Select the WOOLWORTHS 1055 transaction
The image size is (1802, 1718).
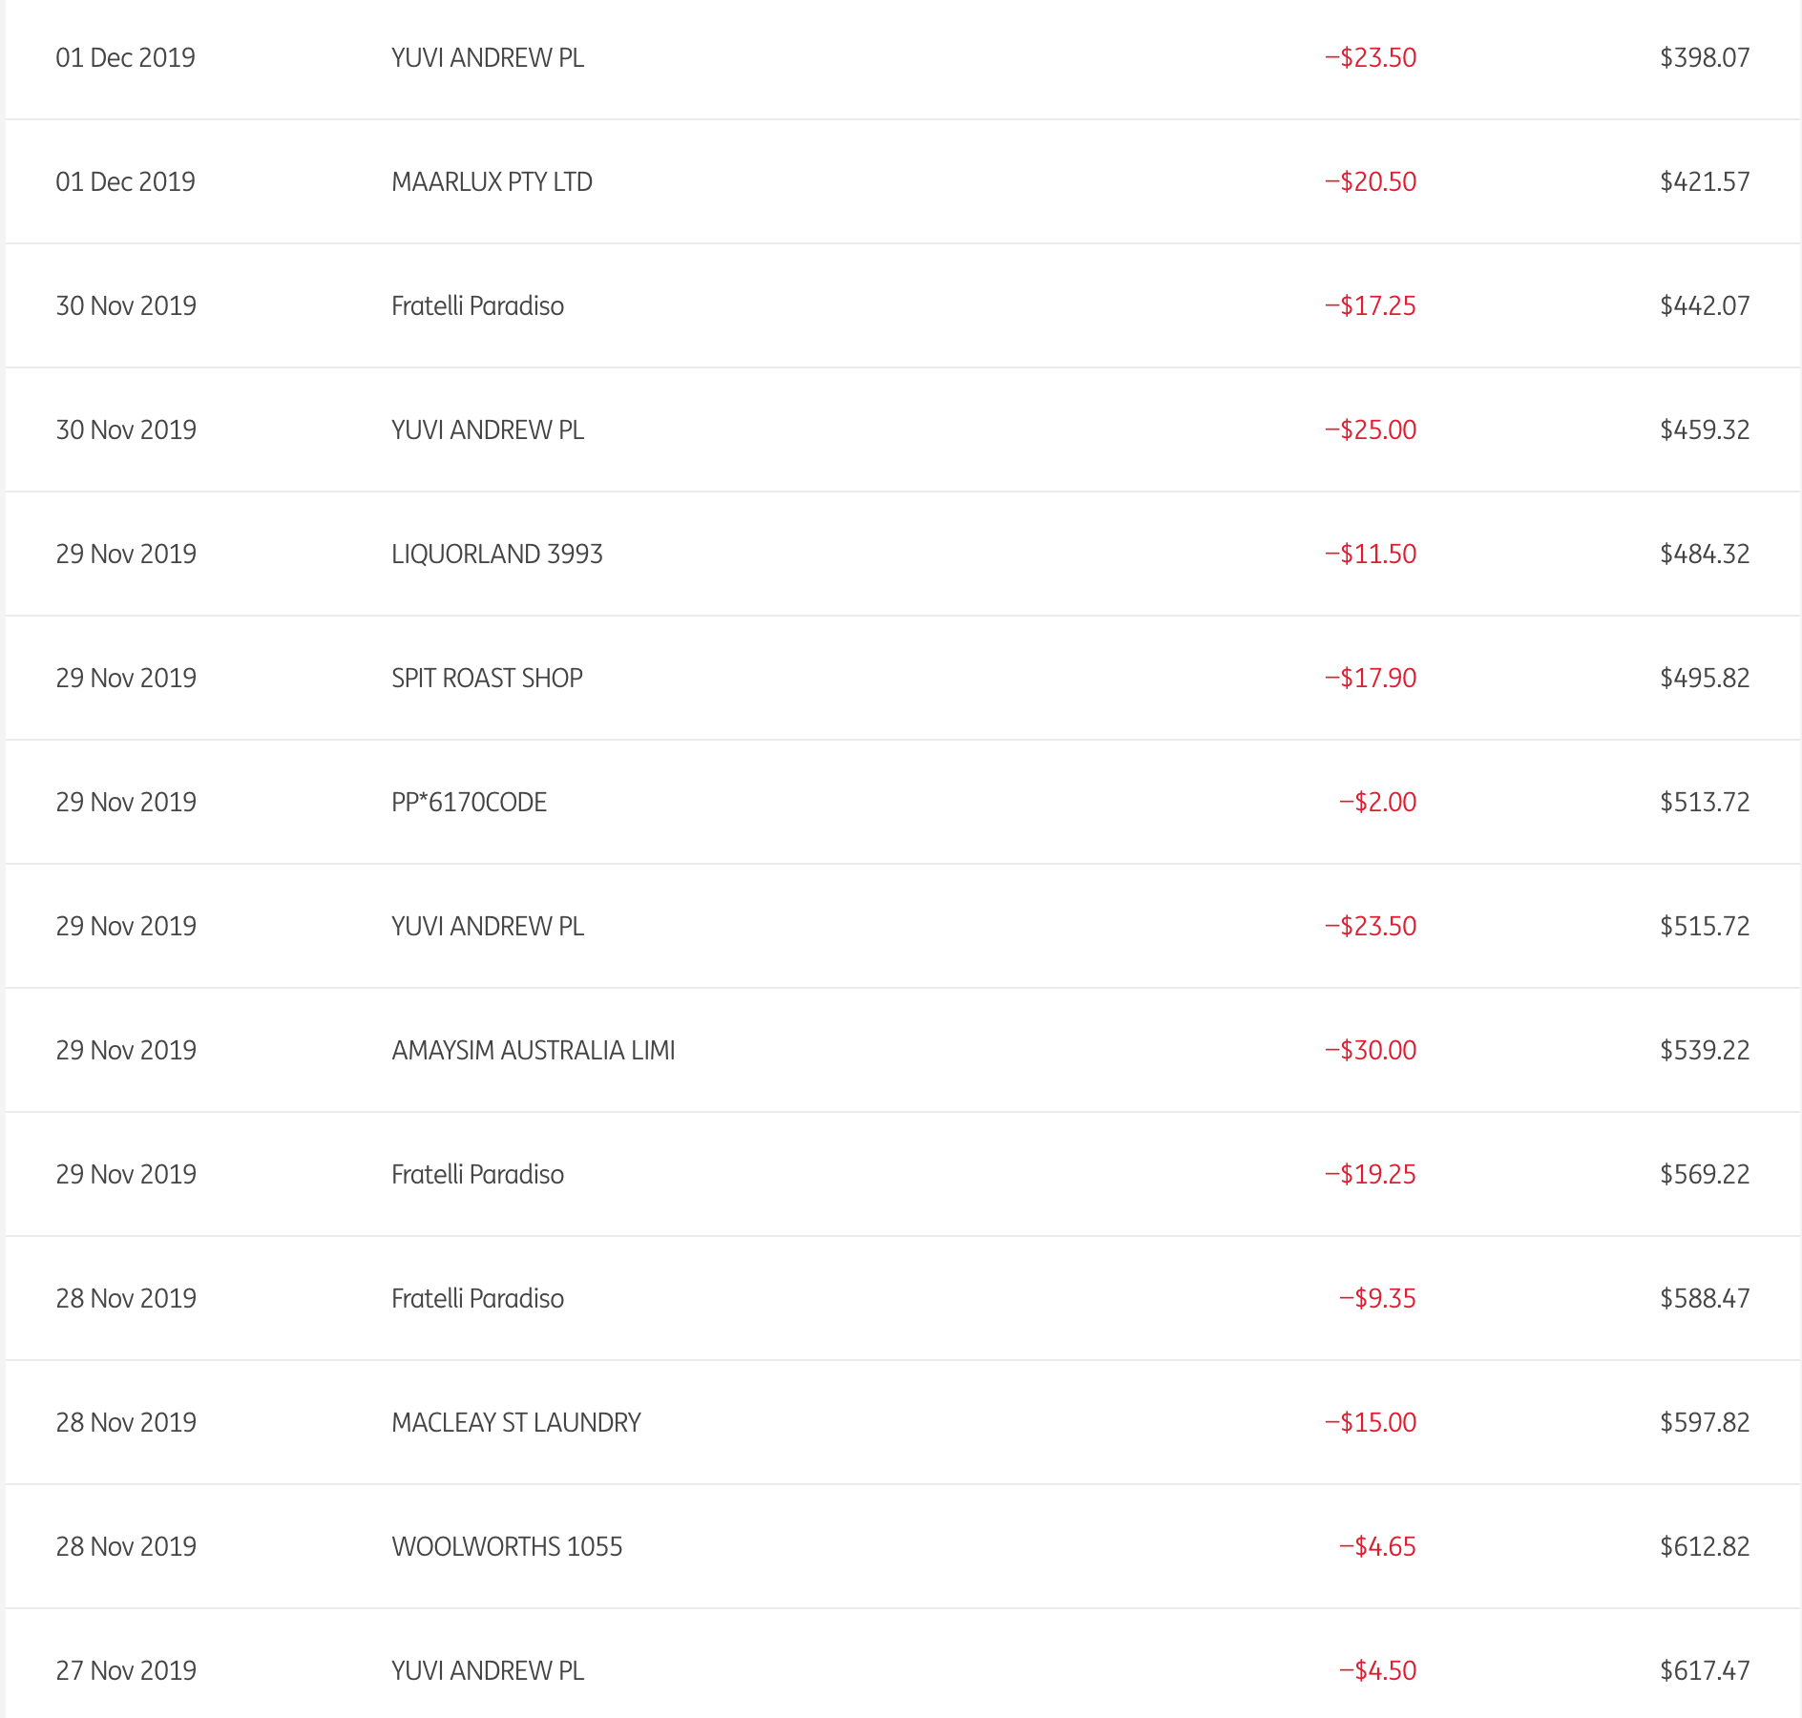506,1546
